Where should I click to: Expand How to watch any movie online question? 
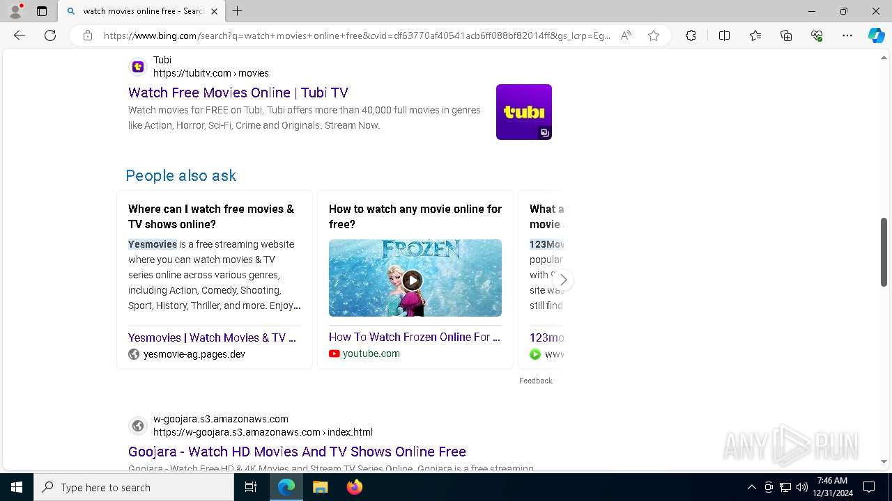point(415,216)
